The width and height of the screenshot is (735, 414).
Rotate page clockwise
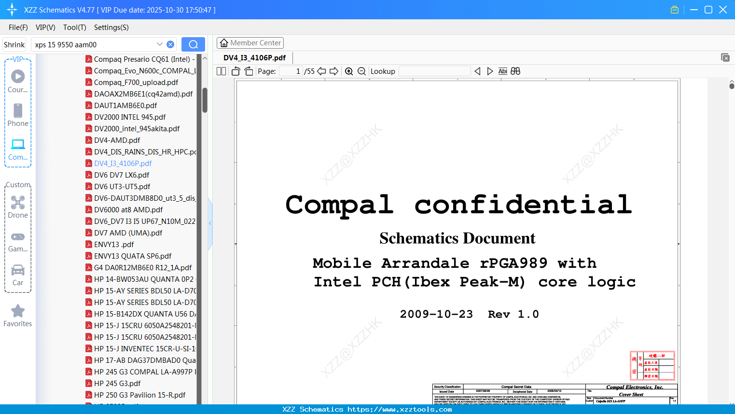pyautogui.click(x=249, y=71)
